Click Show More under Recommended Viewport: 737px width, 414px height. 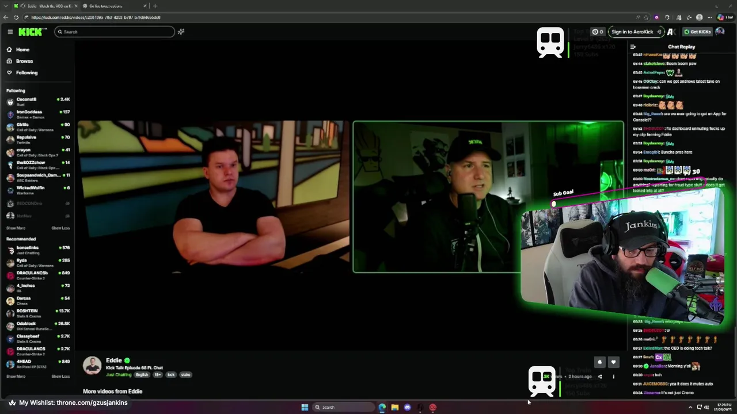(x=16, y=377)
